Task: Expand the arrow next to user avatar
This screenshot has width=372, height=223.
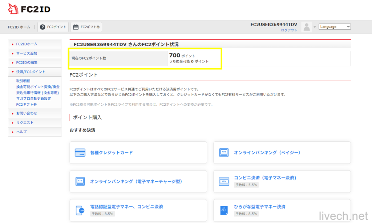Action: point(315,27)
